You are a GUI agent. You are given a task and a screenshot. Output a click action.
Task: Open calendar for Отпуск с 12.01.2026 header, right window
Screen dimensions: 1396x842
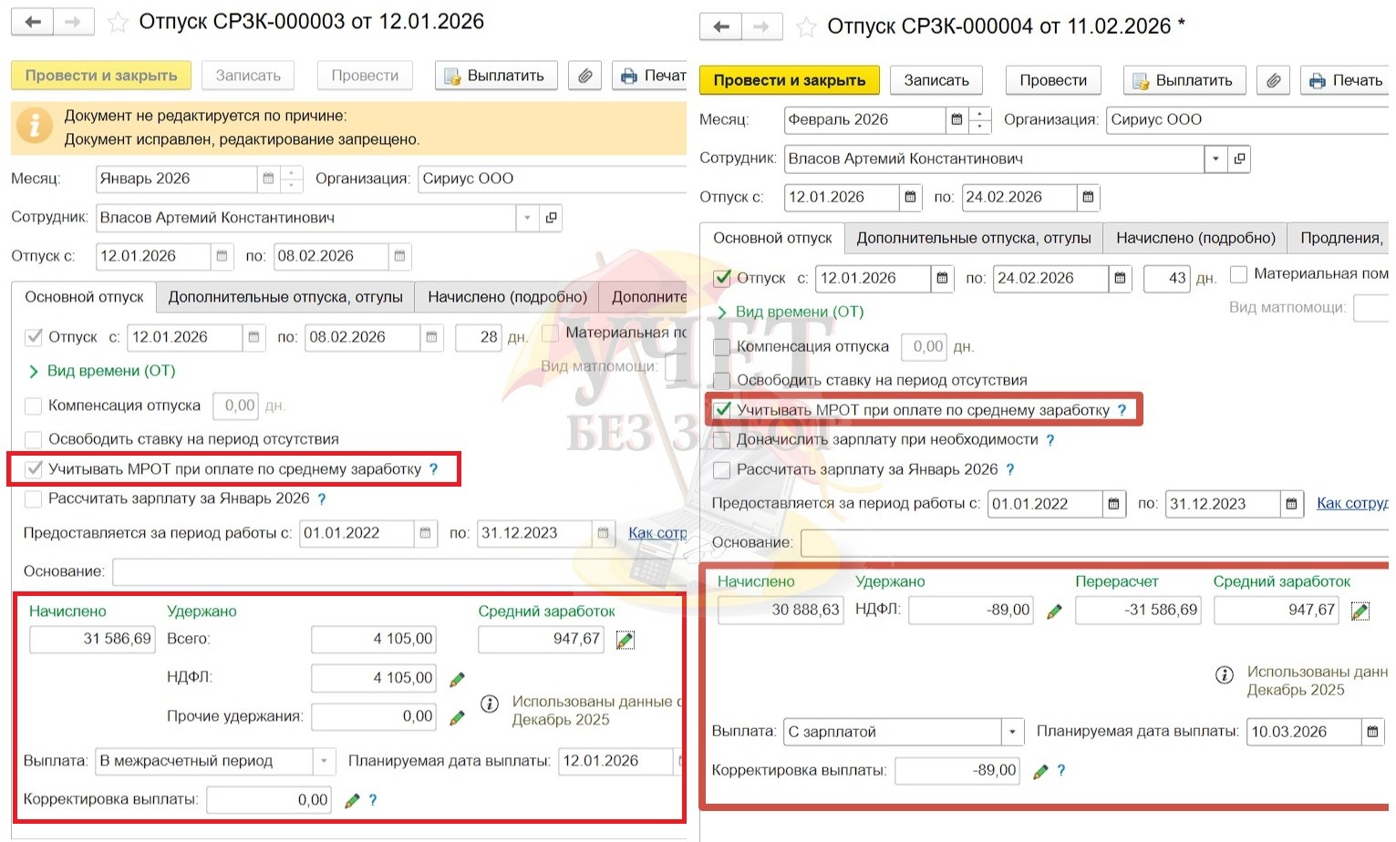[x=910, y=197]
